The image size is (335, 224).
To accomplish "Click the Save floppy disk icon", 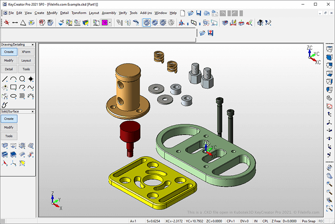I will click(x=199, y=13).
